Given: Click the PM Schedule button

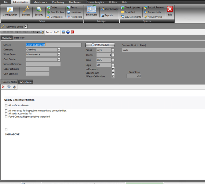Looking at the screenshot, I should 100,45.
